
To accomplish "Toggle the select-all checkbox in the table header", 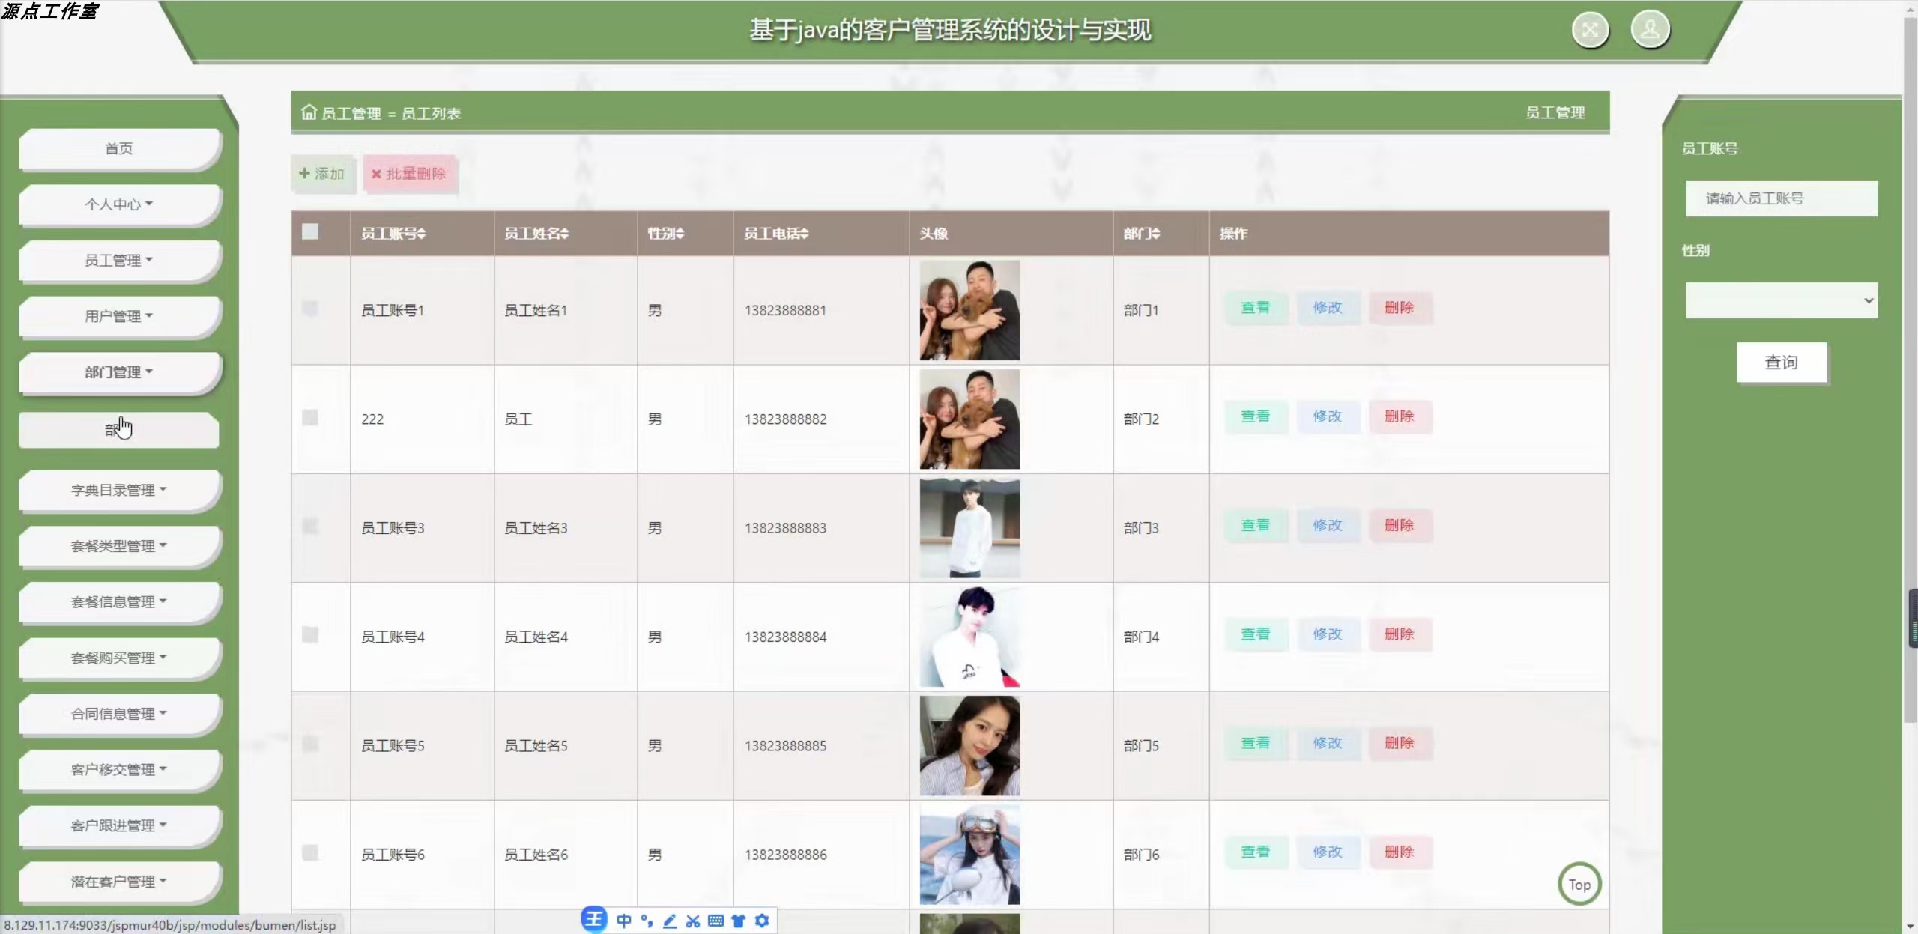I will 310,232.
